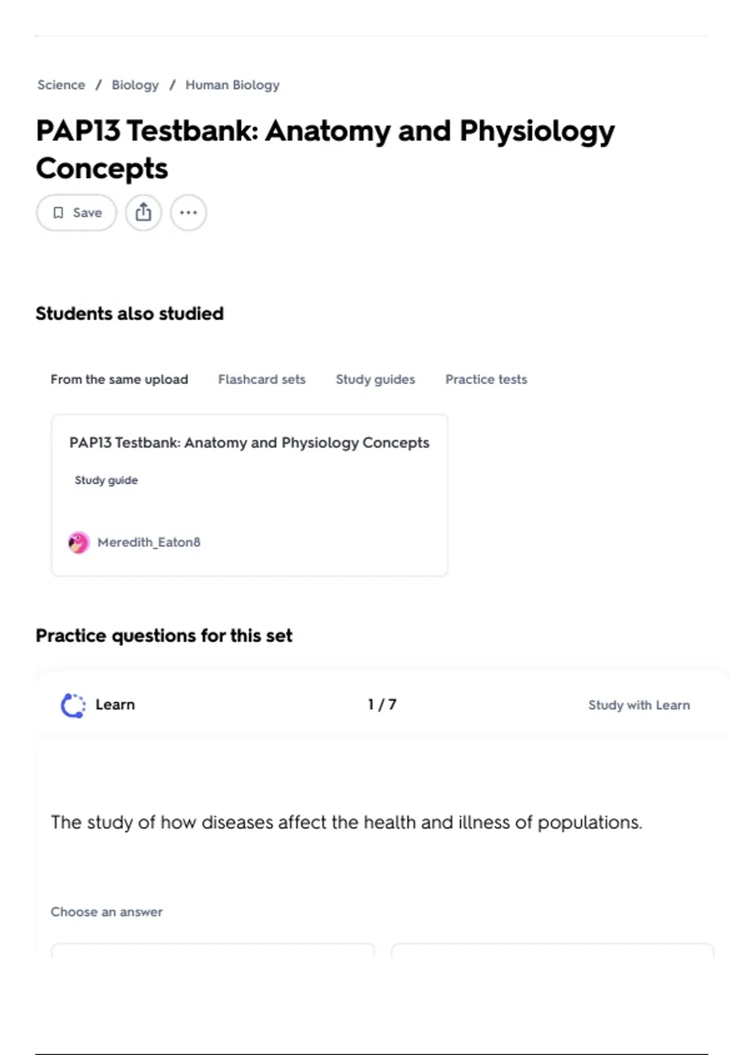This screenshot has width=744, height=1055.
Task: Switch to the Flashcard sets tab
Action: coord(262,379)
